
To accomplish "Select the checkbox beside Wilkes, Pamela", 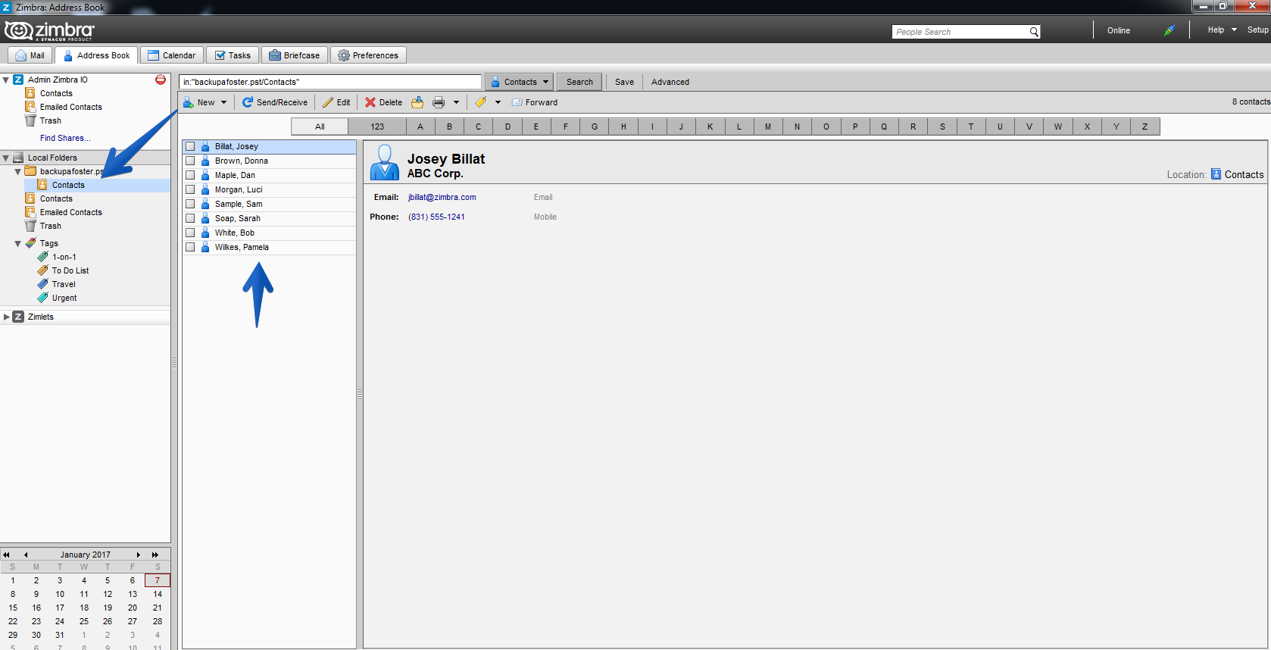I will (190, 247).
